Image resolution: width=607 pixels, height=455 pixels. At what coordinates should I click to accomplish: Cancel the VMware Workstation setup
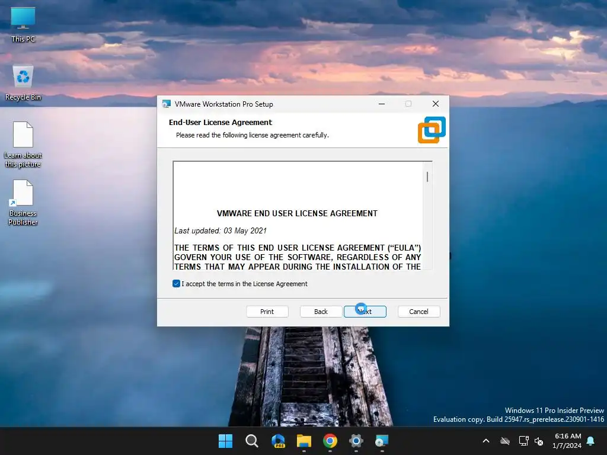pos(419,312)
